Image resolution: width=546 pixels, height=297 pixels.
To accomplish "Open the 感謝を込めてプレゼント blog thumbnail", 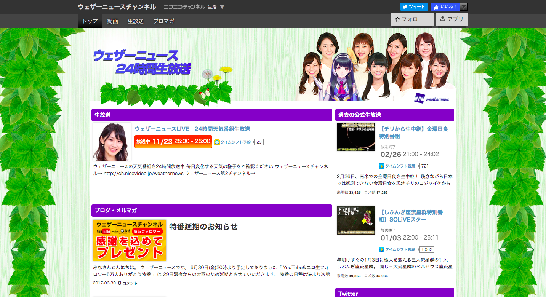I will tap(130, 240).
